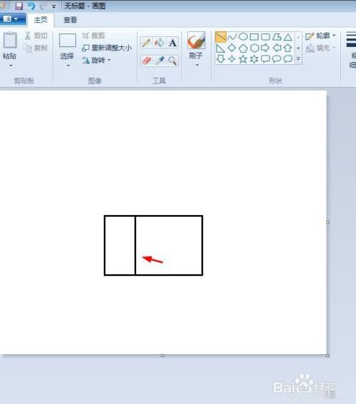The height and width of the screenshot is (404, 356).
Task: Select the Color picker eyedropper
Action: tap(159, 61)
